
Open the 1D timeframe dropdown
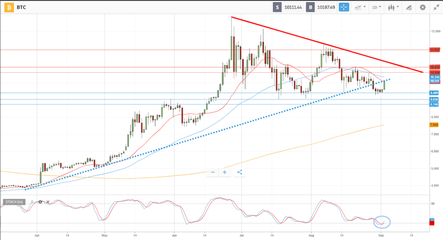point(377,7)
